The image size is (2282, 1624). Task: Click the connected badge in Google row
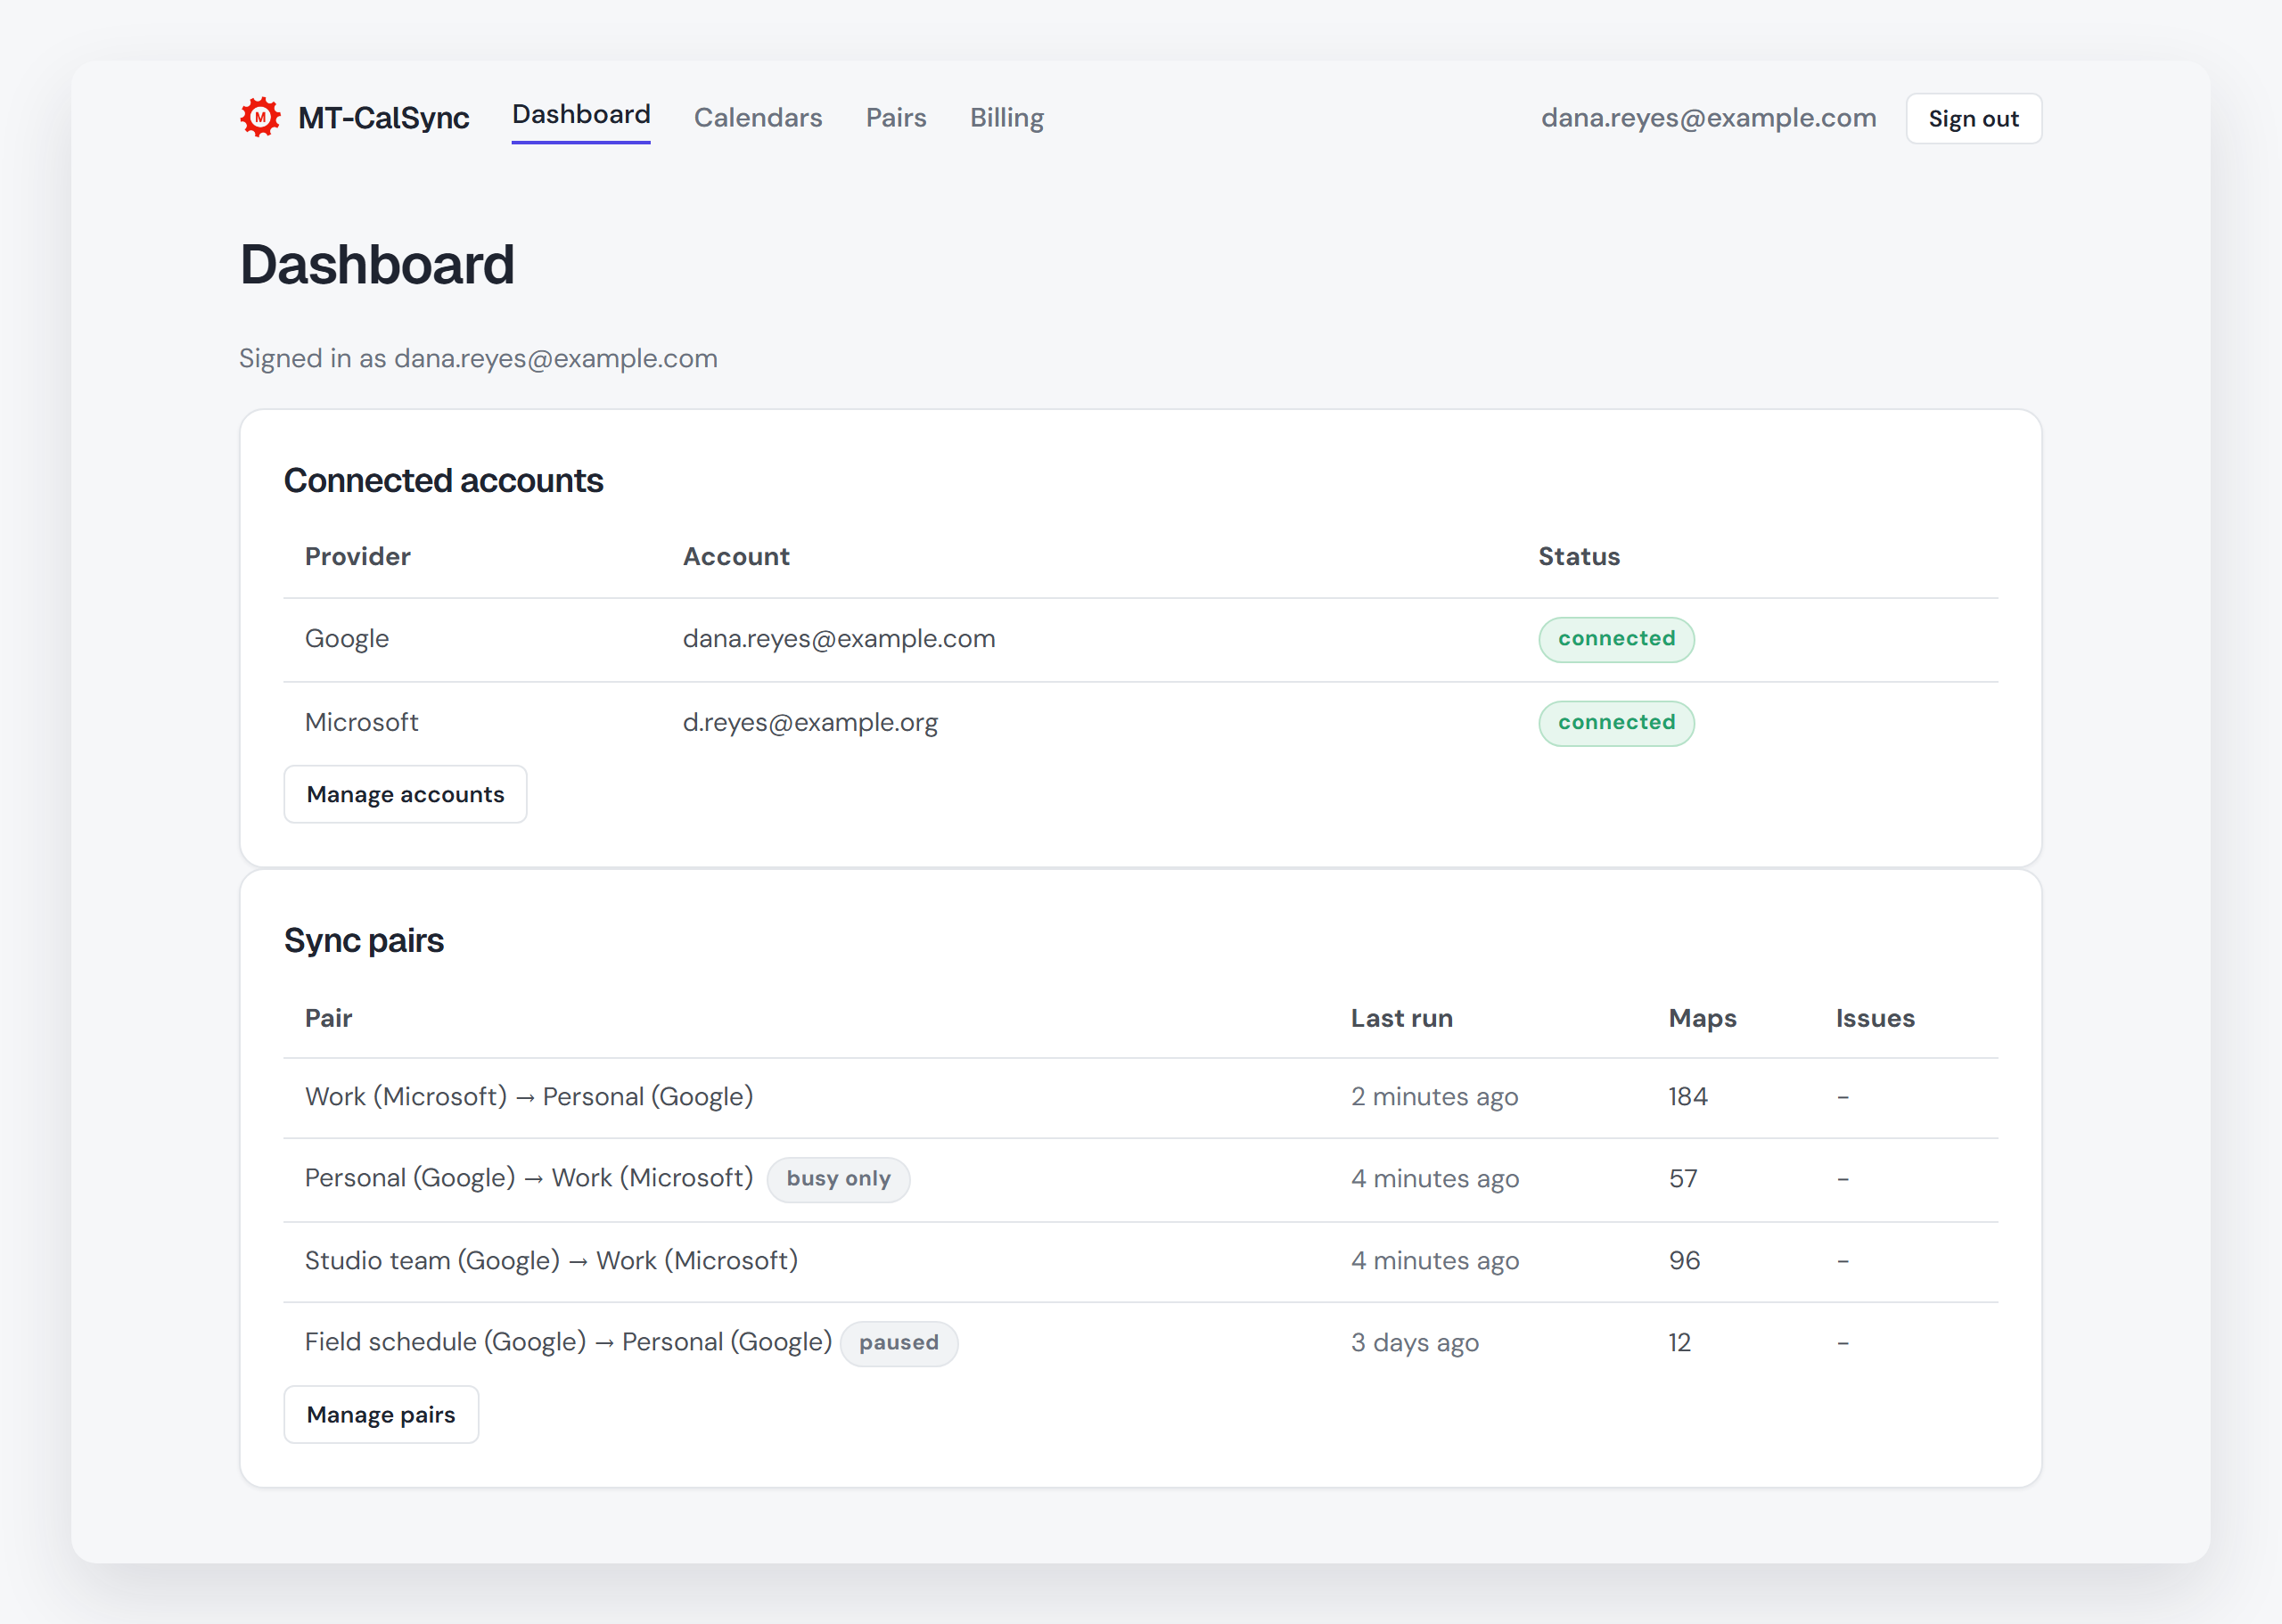(x=1616, y=639)
